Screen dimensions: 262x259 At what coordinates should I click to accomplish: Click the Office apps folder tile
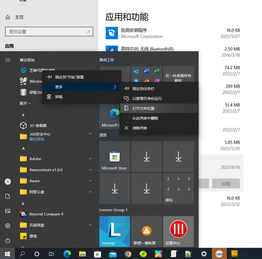147,74
